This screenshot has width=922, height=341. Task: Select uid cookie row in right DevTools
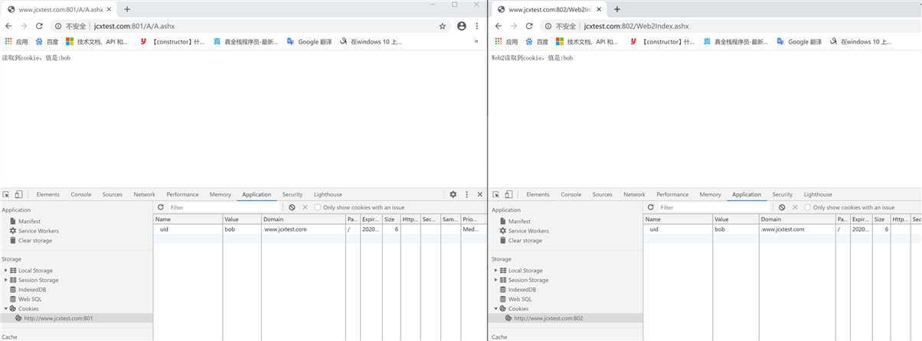[783, 229]
